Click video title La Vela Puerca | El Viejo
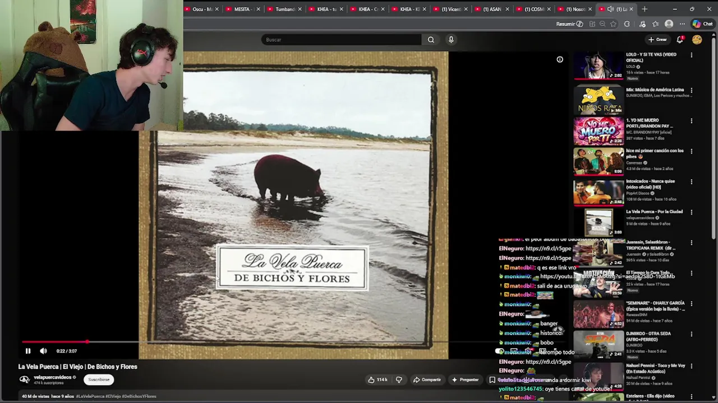The width and height of the screenshot is (718, 403). tap(77, 367)
